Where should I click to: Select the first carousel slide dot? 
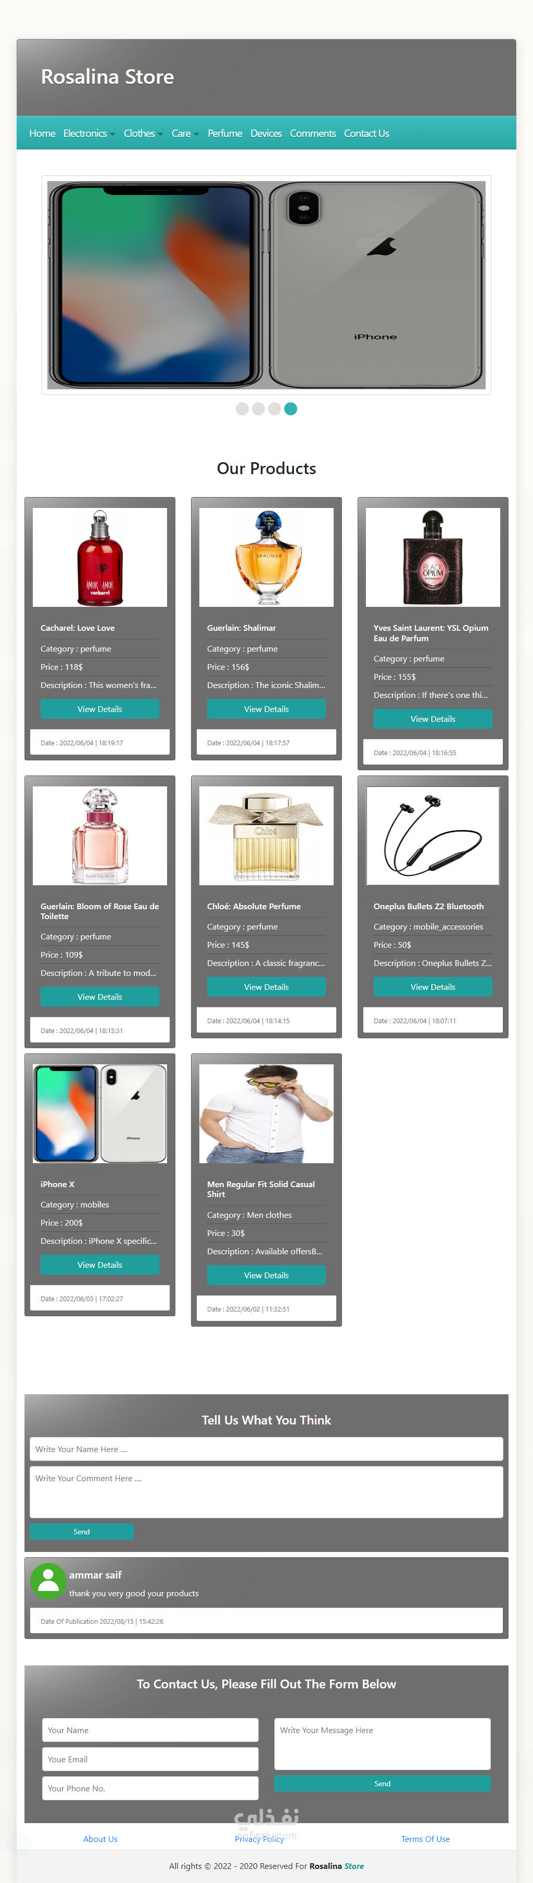pos(242,409)
